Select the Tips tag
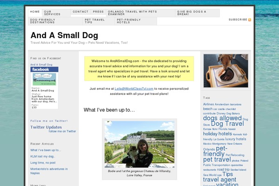This screenshot has width=279, height=186. [227, 174]
